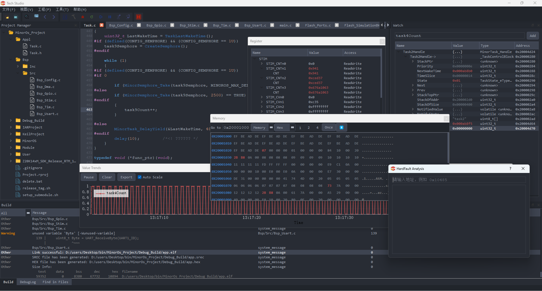Start debugging with red bug icon
Screen dimensions: 542x291
83,17
